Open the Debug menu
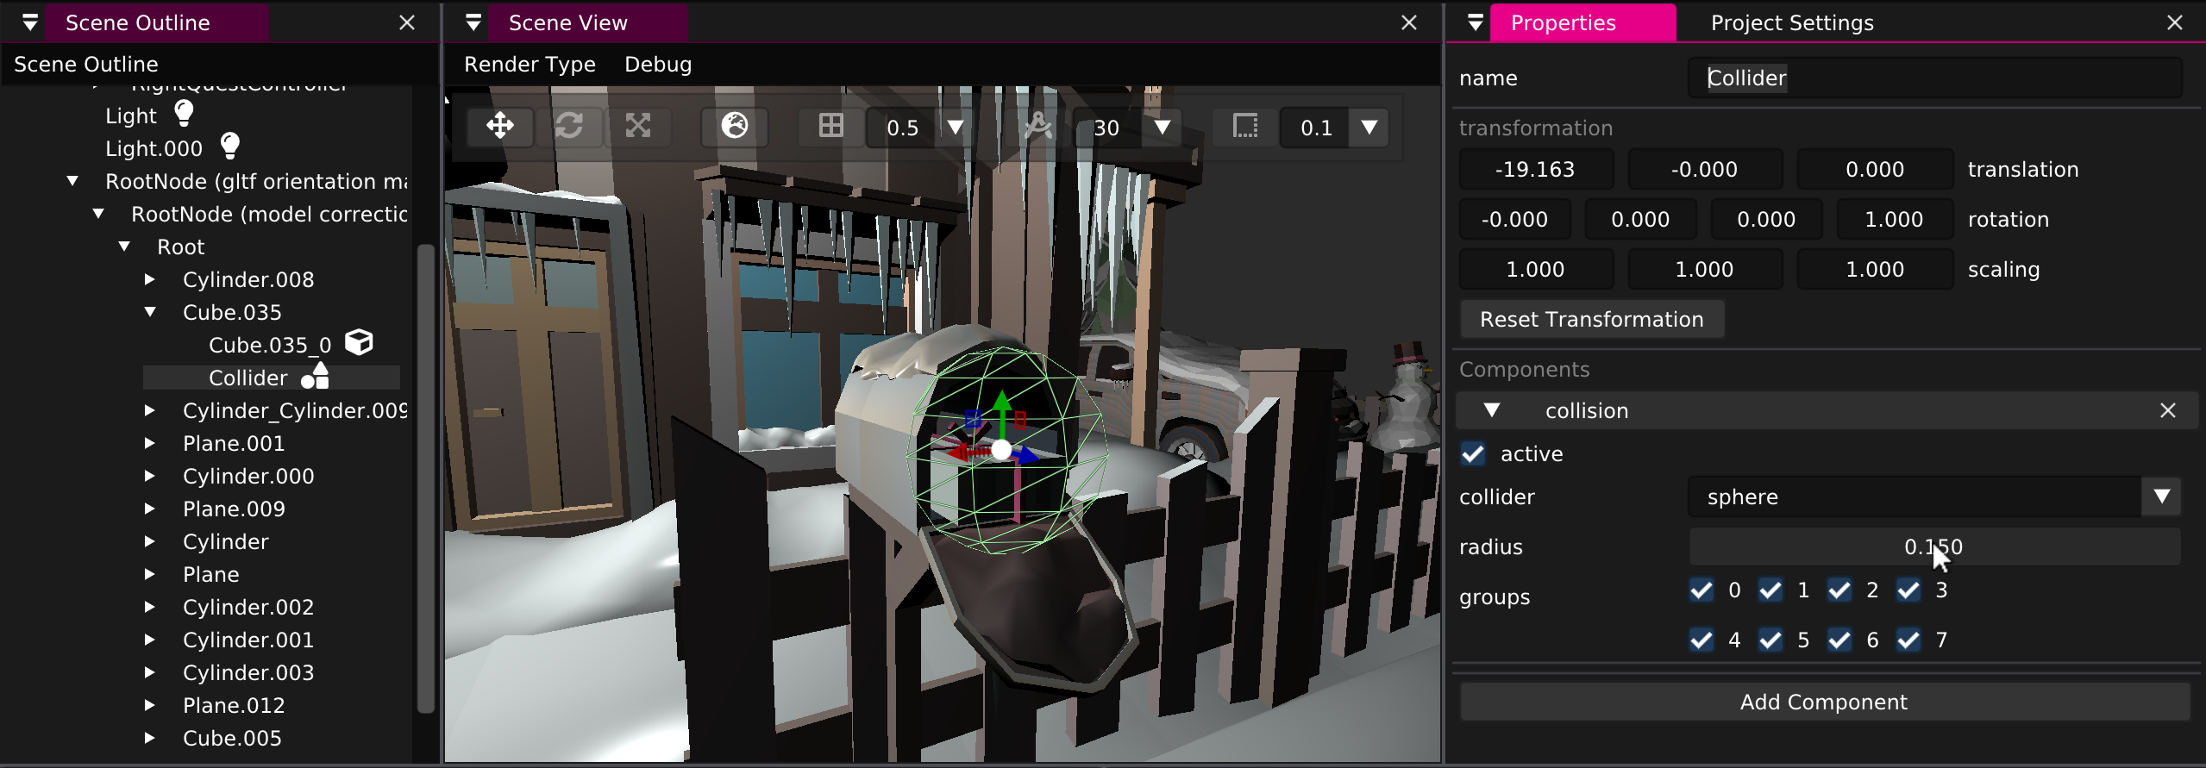2206x768 pixels. [x=658, y=64]
